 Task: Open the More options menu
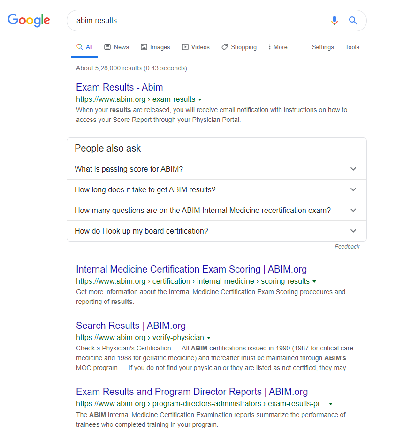click(x=277, y=47)
